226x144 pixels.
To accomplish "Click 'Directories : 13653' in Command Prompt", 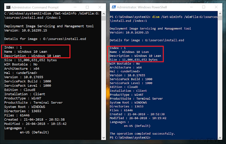I will click(x=23, y=111).
